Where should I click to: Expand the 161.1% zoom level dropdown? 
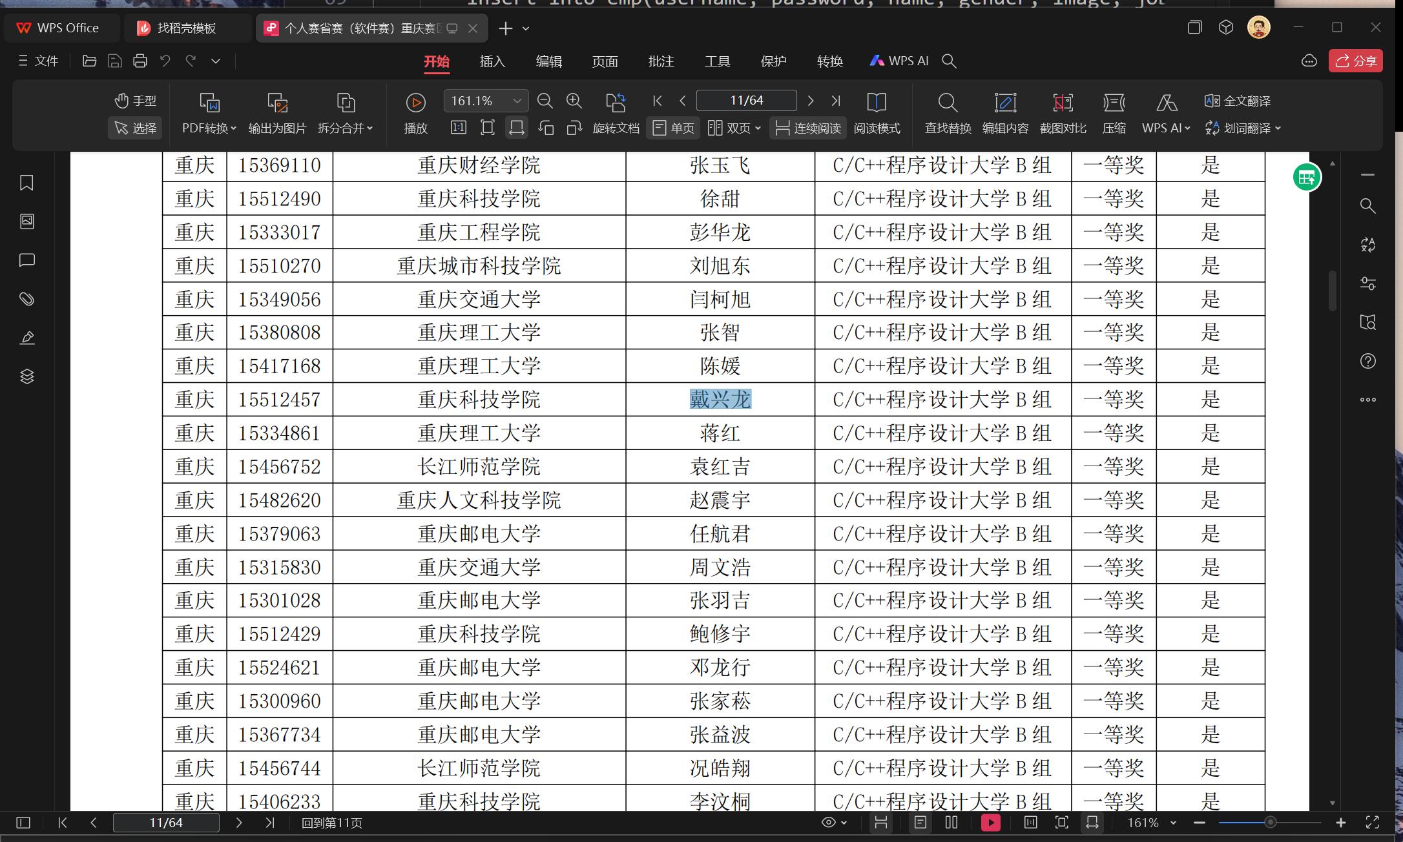(517, 101)
